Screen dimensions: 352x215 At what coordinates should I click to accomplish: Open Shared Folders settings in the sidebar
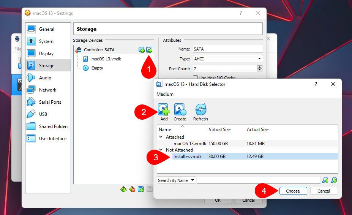tap(48, 126)
